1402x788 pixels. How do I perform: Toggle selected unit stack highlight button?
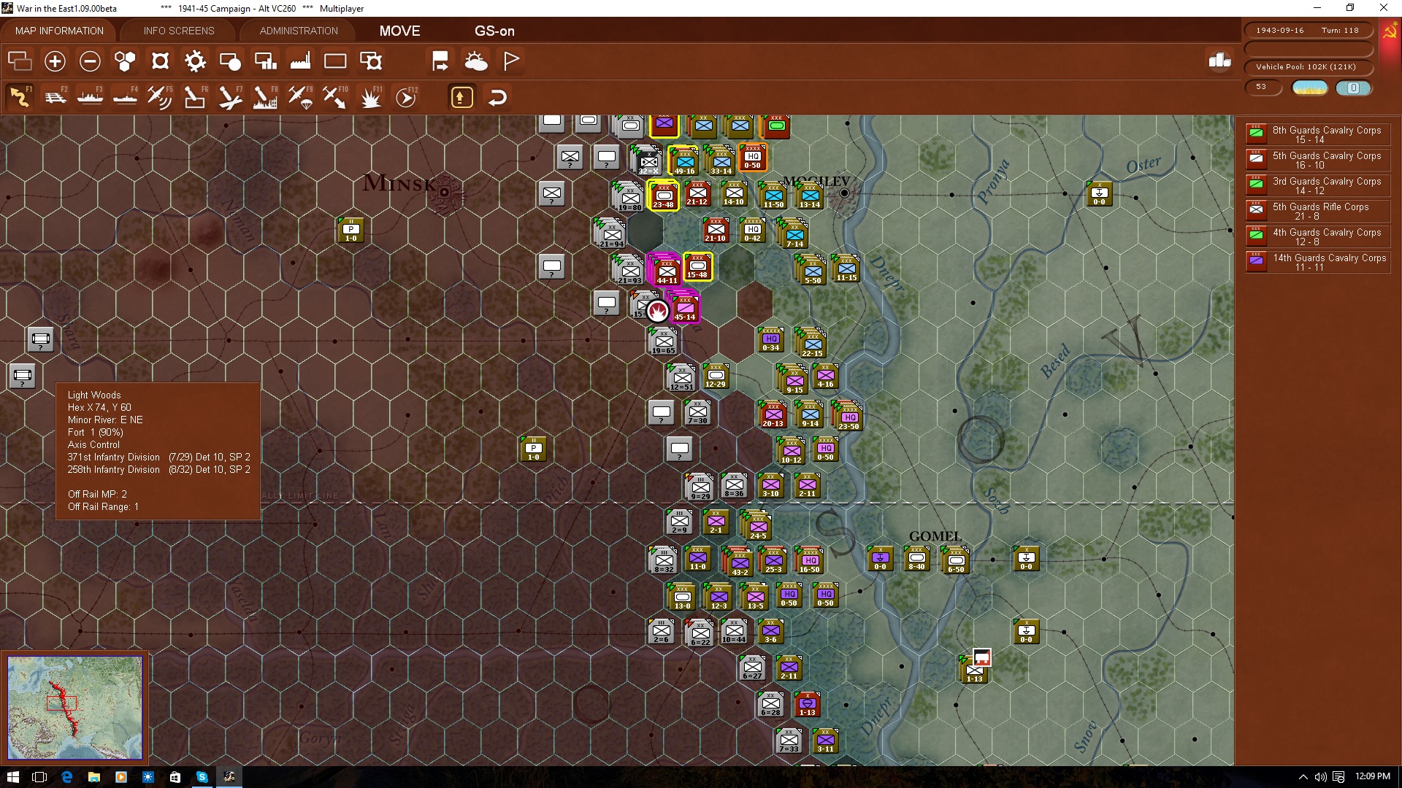(x=461, y=97)
